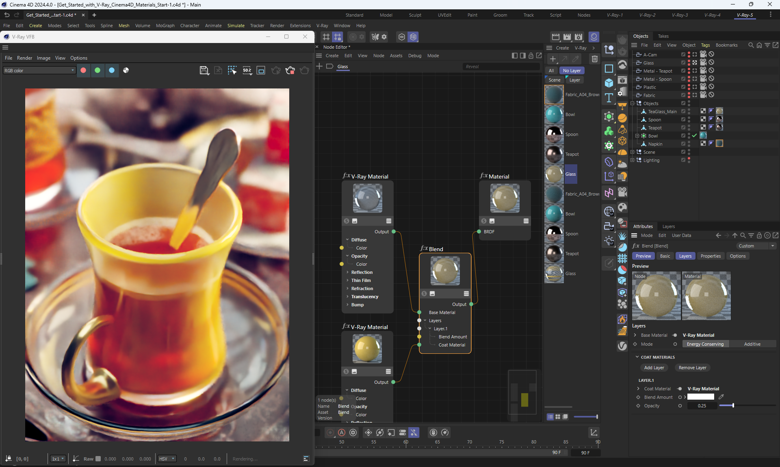Open the RGB color channel dropdown
The image size is (780, 467).
tap(39, 71)
